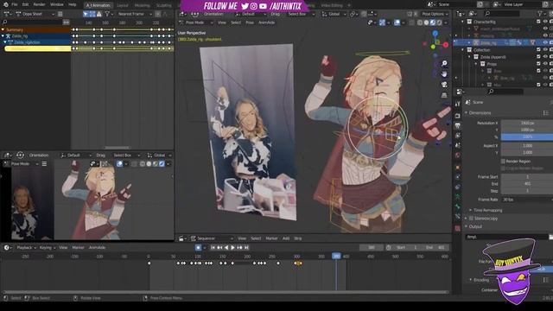Select wireframe viewport shading in main viewport
The height and width of the screenshot is (311, 553).
tap(420, 22)
